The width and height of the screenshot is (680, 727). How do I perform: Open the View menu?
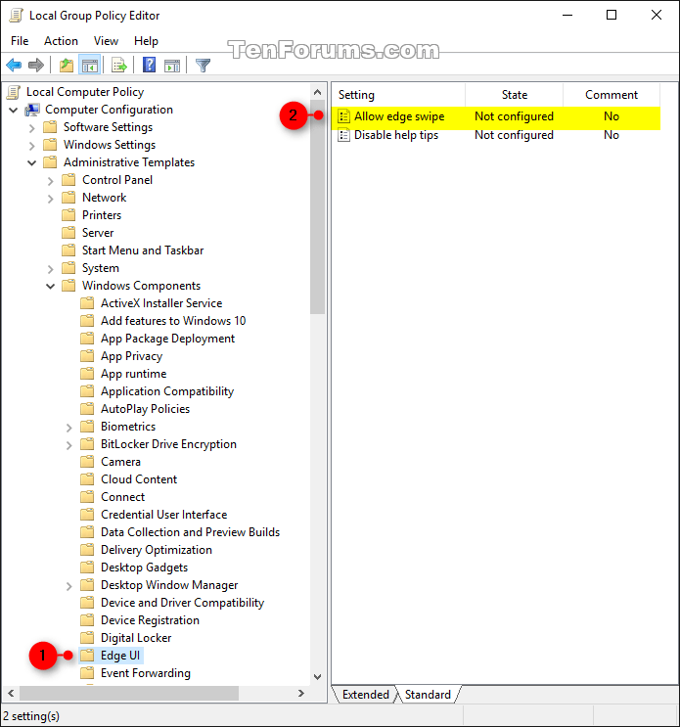coord(106,41)
